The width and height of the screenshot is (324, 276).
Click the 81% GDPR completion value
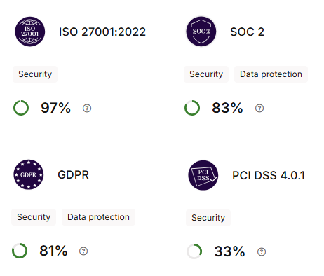click(x=53, y=251)
